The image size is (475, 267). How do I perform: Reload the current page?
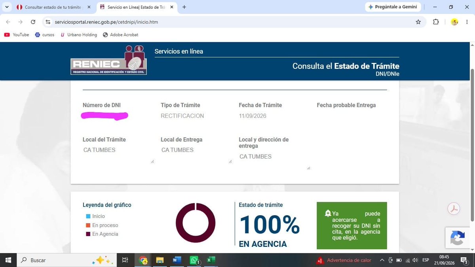tap(33, 22)
